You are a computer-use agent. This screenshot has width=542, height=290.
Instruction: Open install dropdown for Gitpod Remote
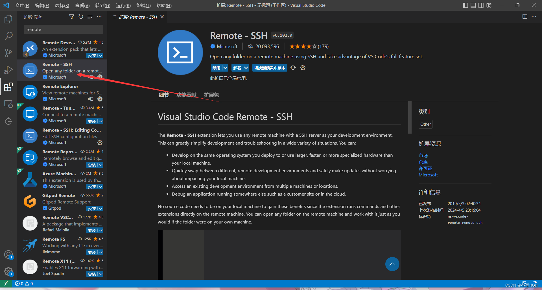click(100, 209)
